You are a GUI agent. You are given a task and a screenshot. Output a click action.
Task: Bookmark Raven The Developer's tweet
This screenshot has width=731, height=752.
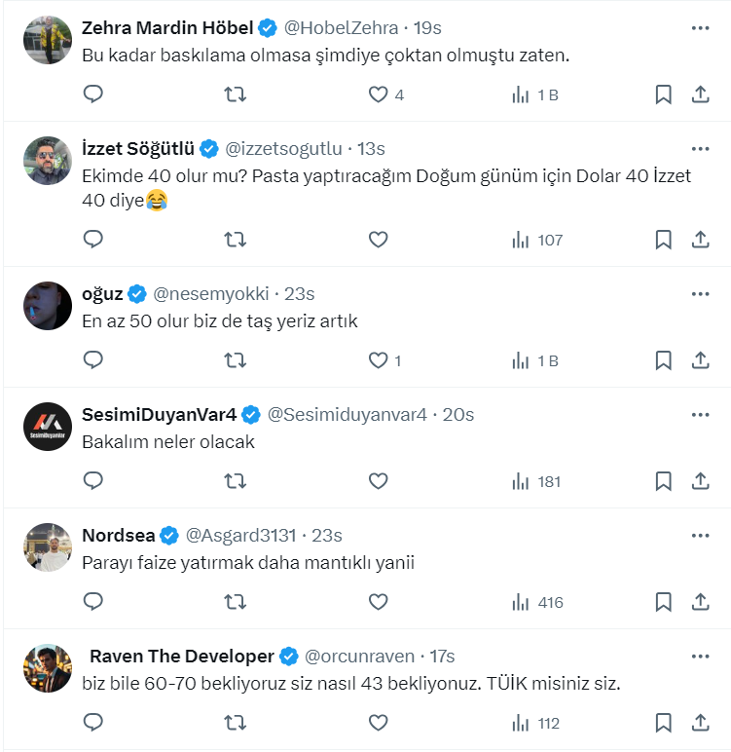[663, 723]
